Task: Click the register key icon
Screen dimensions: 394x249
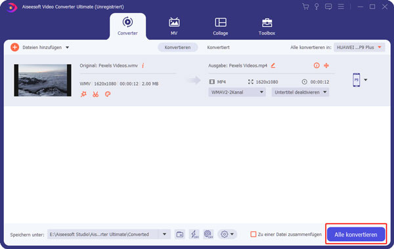Action: (317, 7)
